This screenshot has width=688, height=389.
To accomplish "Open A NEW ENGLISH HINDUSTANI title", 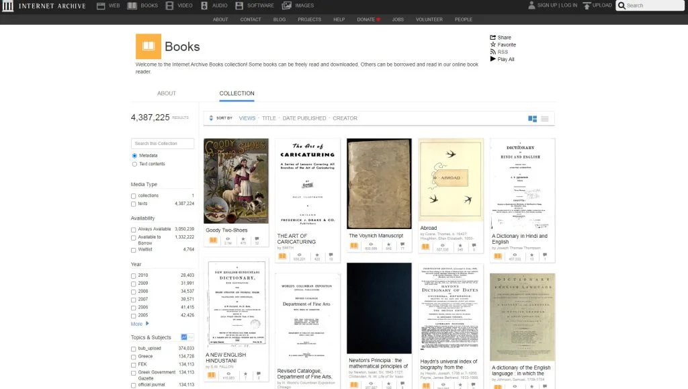I will point(226,358).
